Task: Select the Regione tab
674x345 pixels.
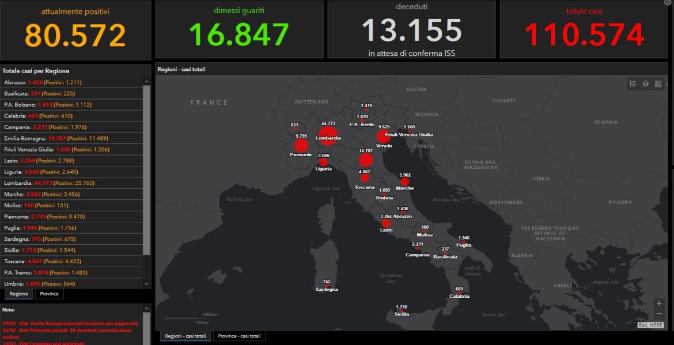Action: coord(19,294)
